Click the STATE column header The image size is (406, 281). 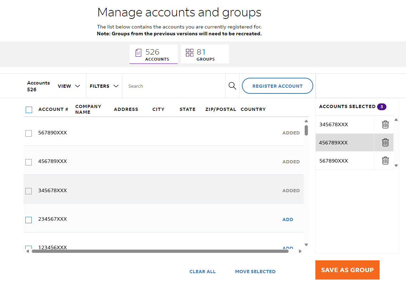187,109
